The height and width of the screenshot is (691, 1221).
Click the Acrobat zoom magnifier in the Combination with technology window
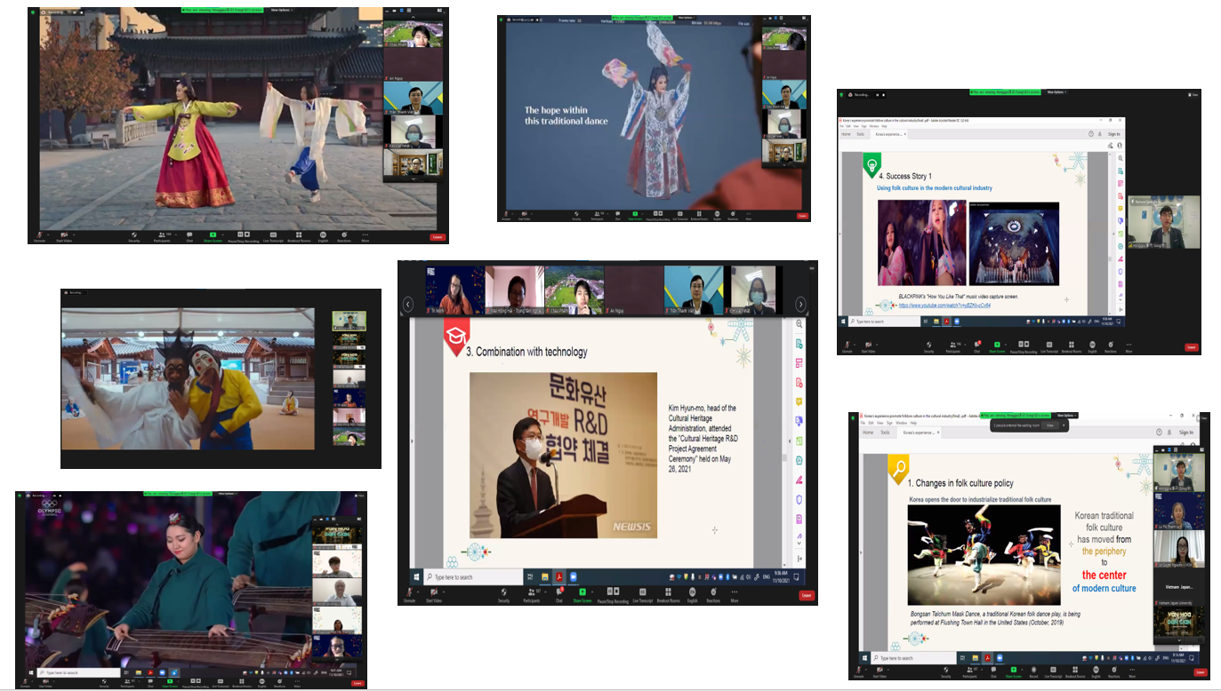click(799, 324)
